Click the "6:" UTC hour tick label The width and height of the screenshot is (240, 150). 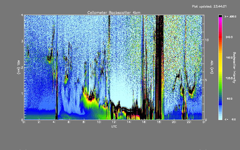pyautogui.click(x=69, y=122)
